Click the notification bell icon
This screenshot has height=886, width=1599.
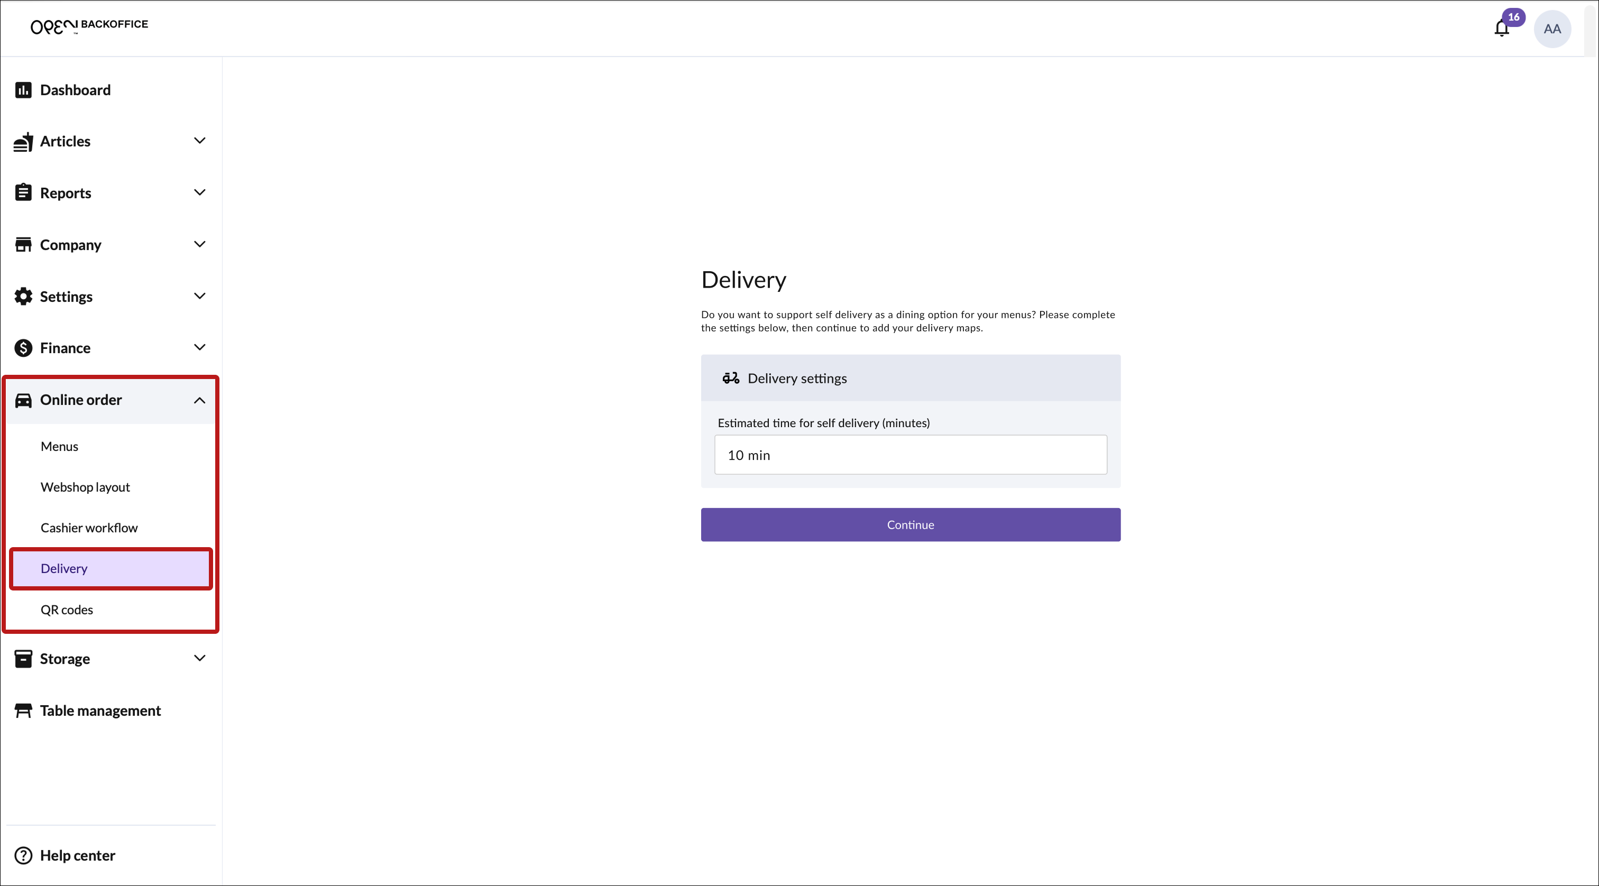[1501, 29]
